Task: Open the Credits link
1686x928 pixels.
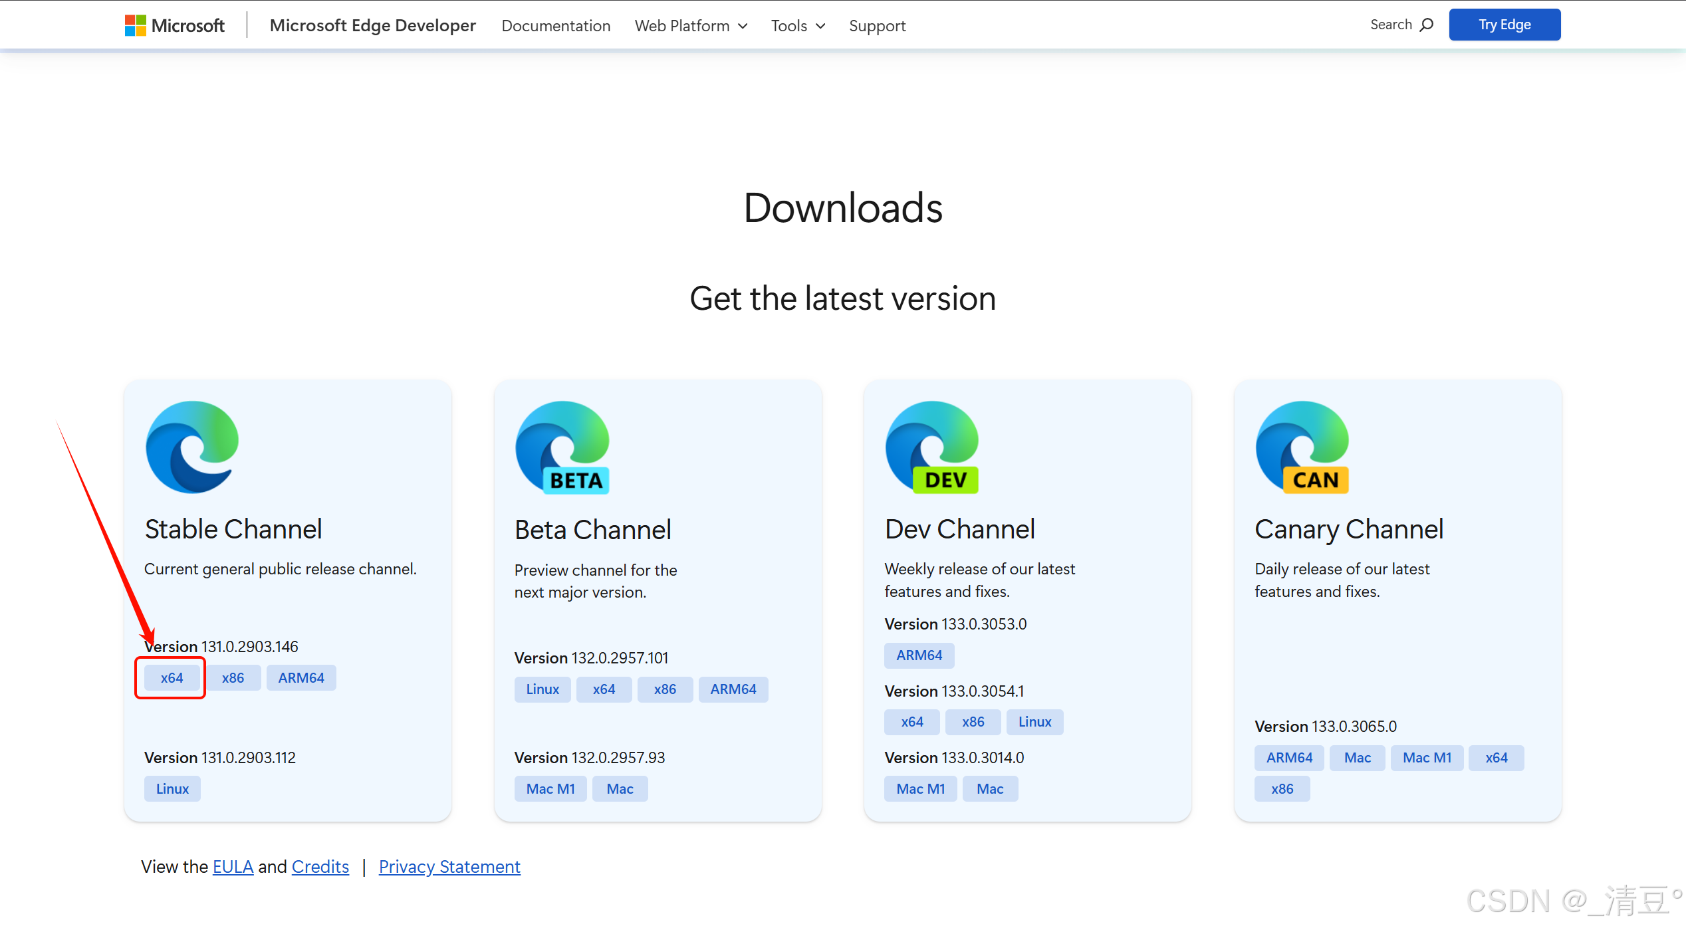Action: pos(320,867)
